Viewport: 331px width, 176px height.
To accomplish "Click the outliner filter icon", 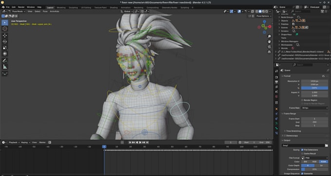I will [322, 11].
